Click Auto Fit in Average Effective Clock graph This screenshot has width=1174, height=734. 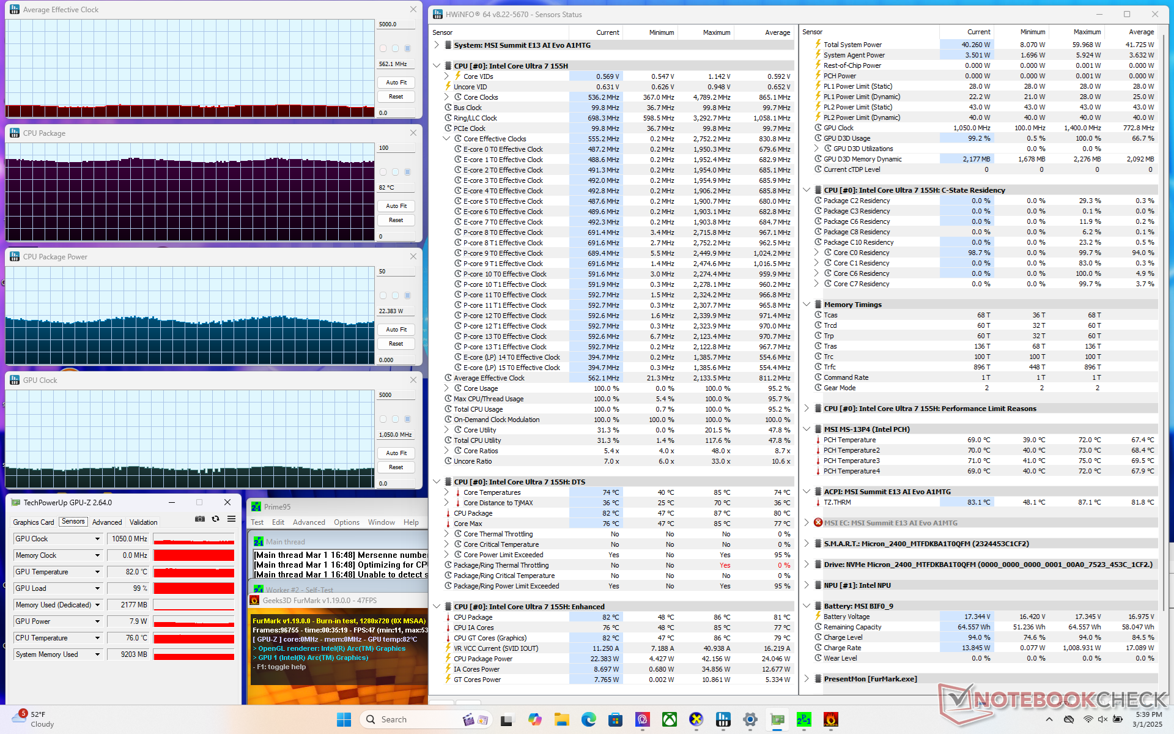396,83
